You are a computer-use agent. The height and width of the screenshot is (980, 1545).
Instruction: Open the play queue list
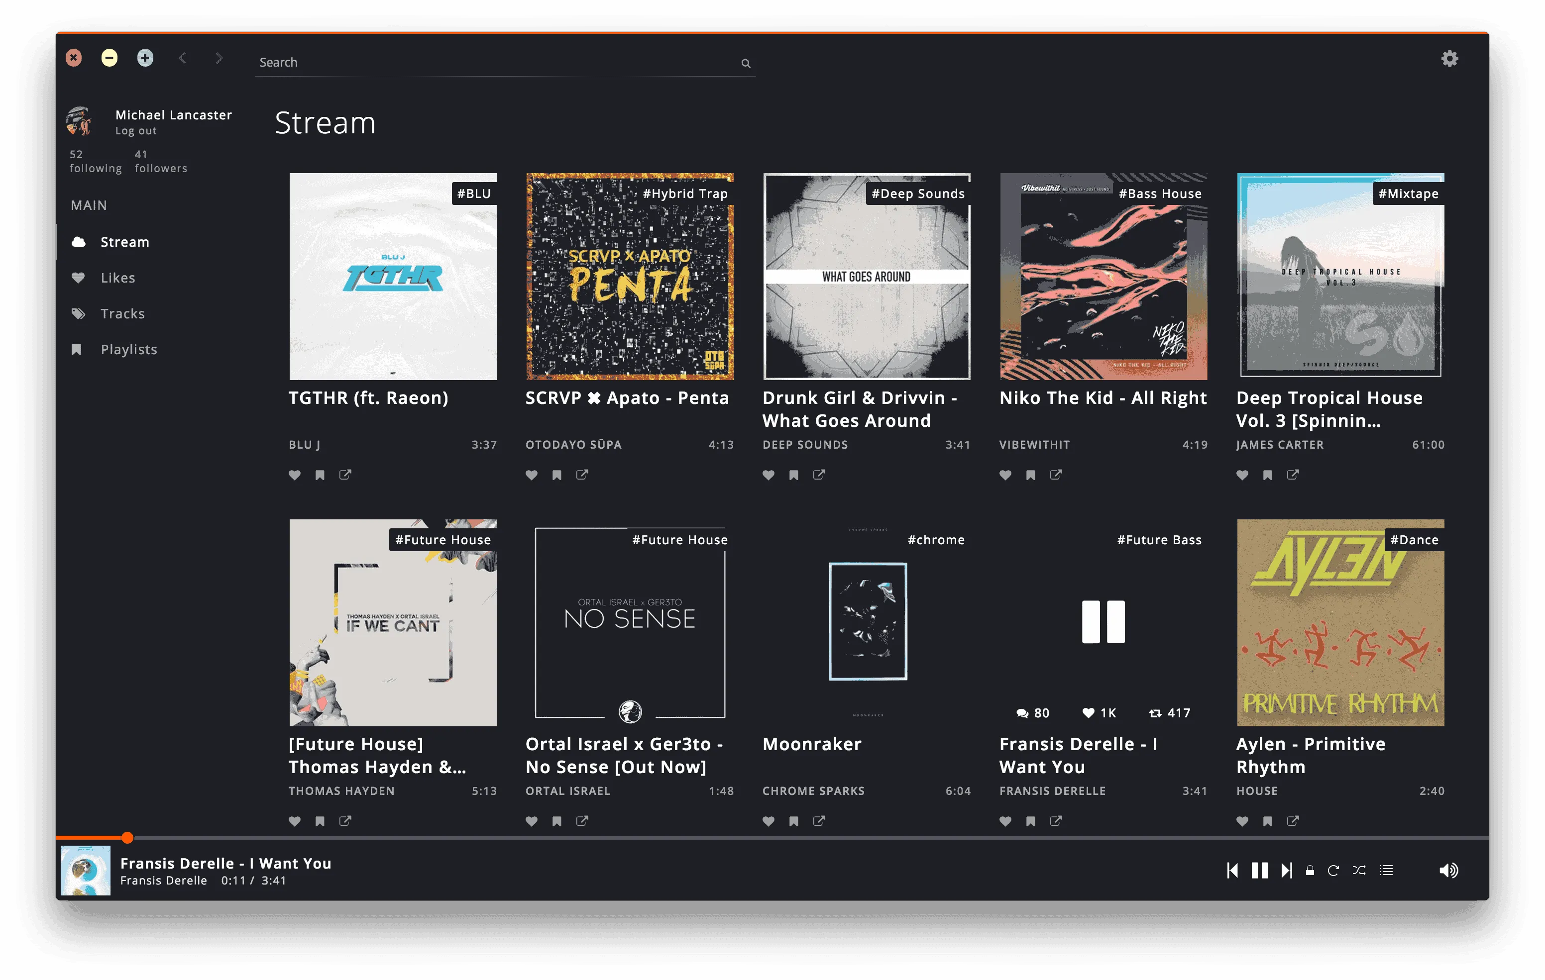(x=1387, y=871)
